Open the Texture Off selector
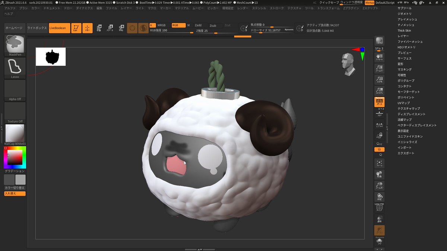The height and width of the screenshot is (251, 447). coord(15,113)
